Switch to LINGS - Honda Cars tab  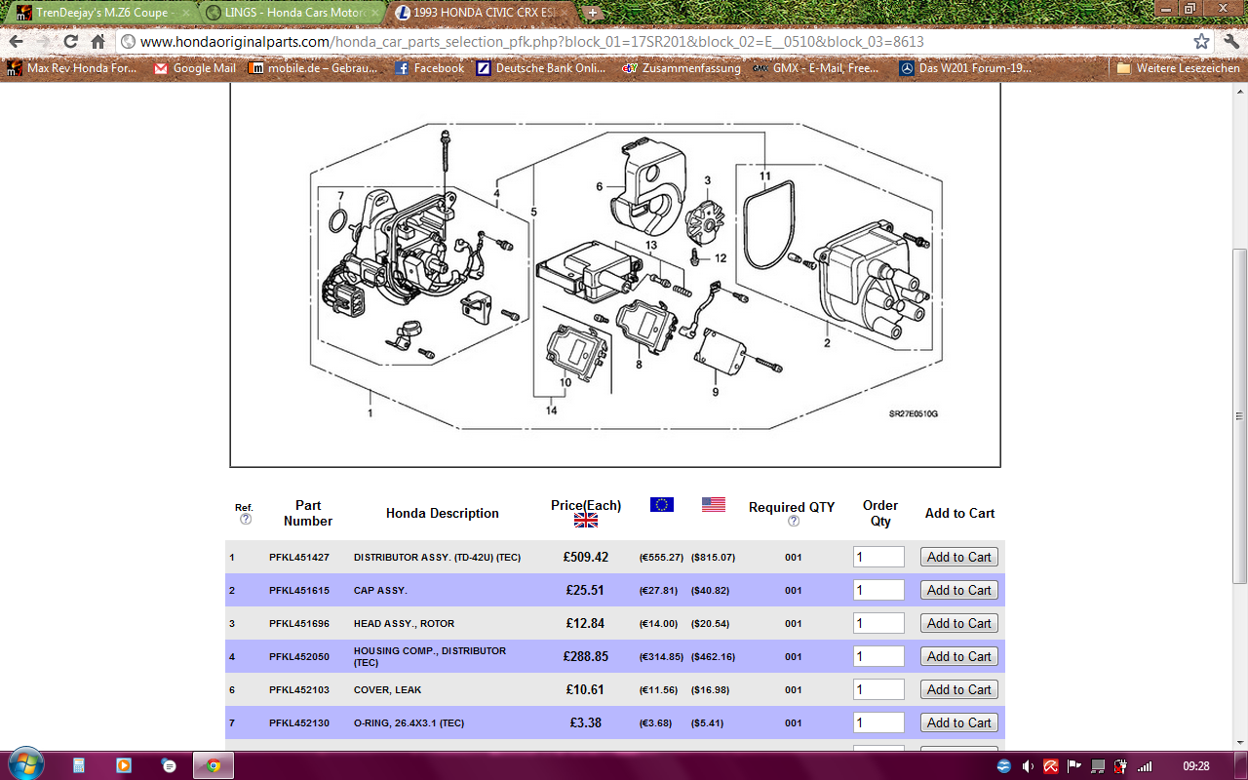[x=292, y=13]
